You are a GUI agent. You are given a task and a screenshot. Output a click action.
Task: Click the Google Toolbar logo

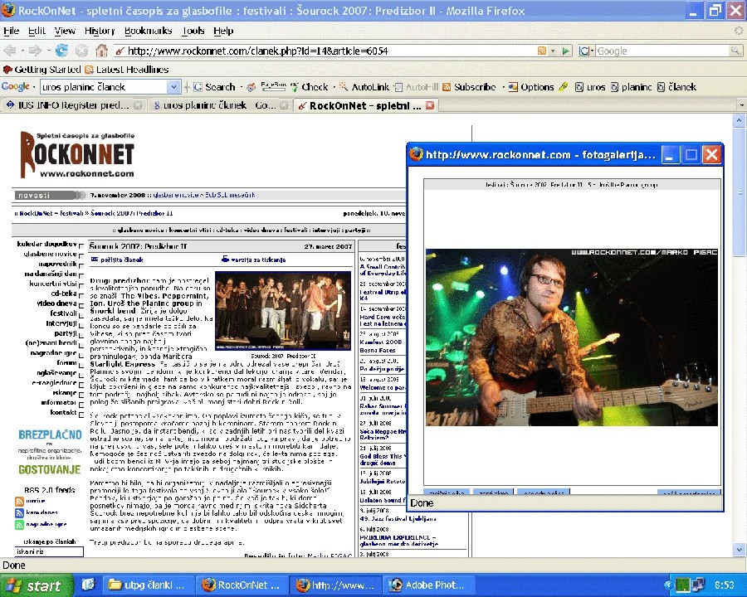(15, 86)
